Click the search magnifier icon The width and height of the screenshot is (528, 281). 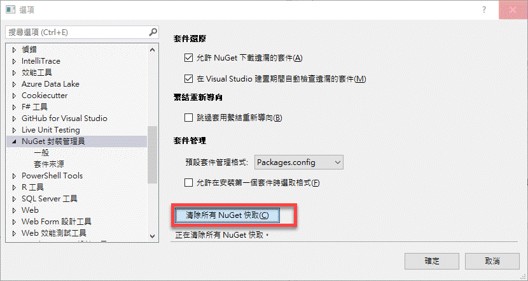point(153,32)
